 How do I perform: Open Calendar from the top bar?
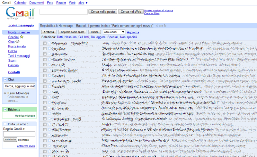coord(20,3)
